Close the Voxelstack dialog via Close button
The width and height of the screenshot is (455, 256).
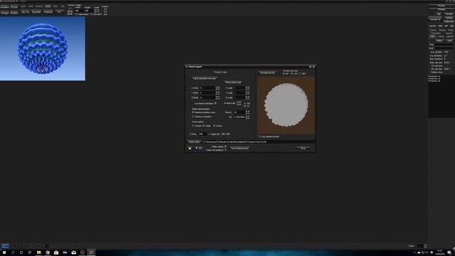coord(303,148)
